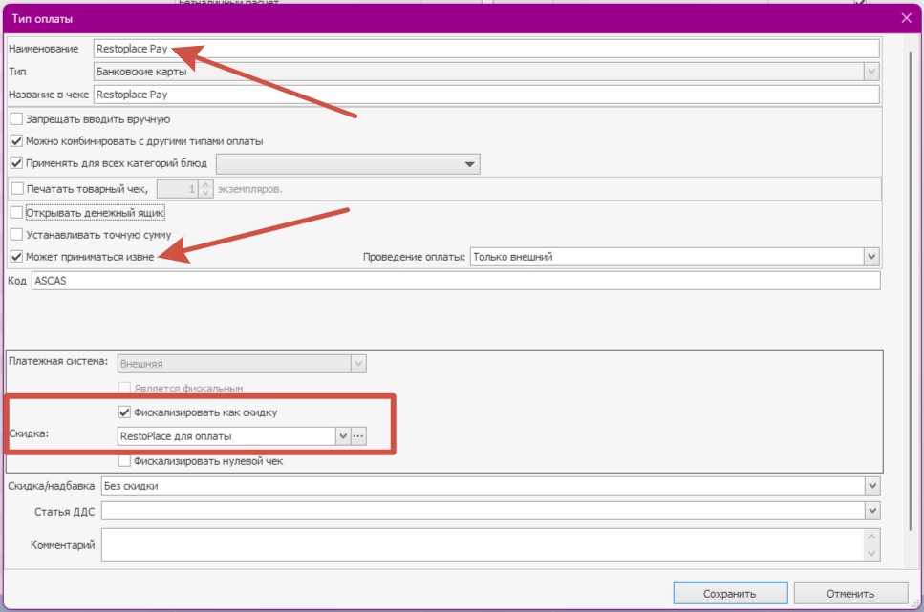This screenshot has width=924, height=612.
Task: Close the Тип оплаты dialog window
Action: pos(906,17)
